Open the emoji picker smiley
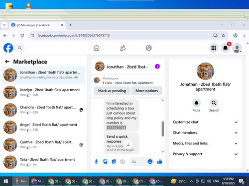This screenshot has width=249, height=186. (150, 162)
